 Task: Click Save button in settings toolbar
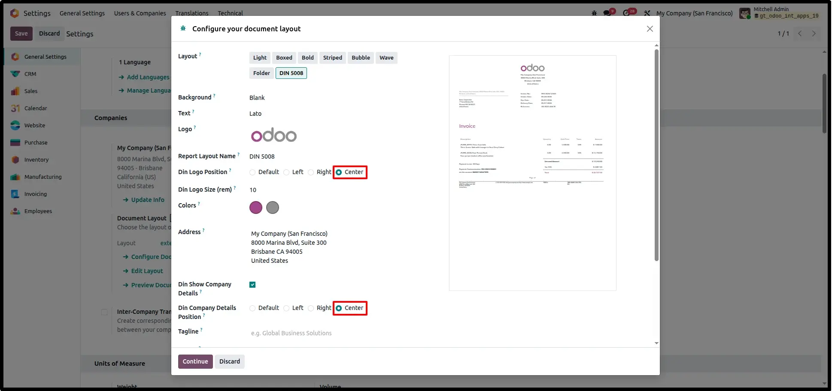[x=21, y=33]
